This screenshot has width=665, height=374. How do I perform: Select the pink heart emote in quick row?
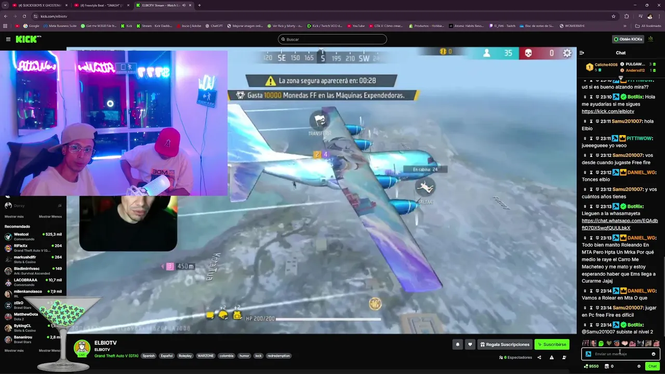[x=624, y=343]
